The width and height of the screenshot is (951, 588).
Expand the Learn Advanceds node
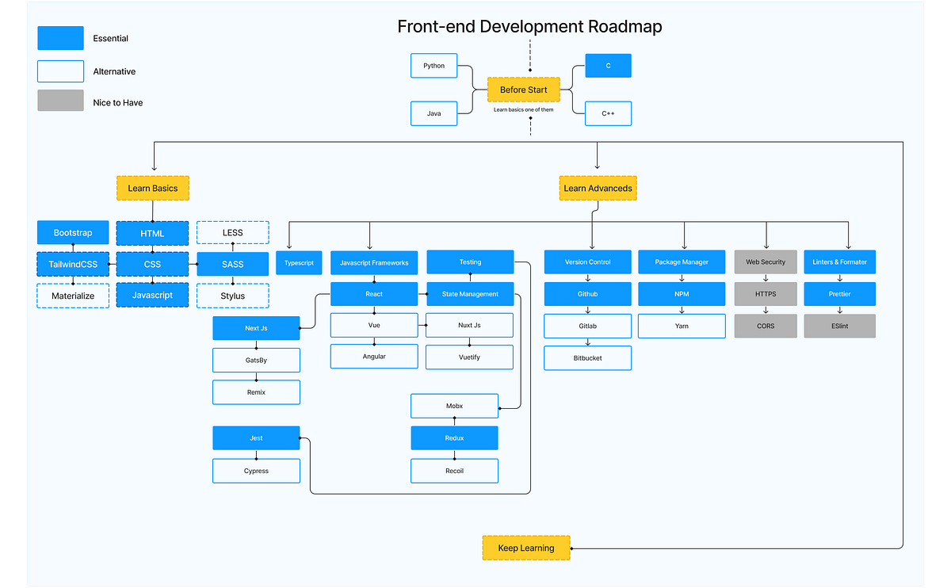[597, 188]
